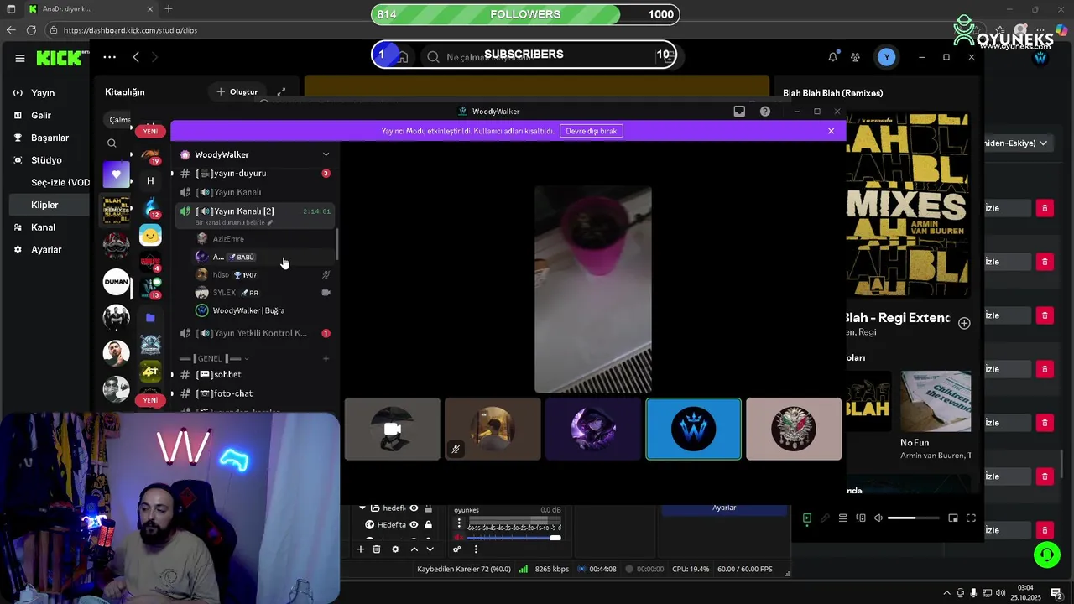
Task: Open the sohbet text channel
Action: click(x=255, y=374)
